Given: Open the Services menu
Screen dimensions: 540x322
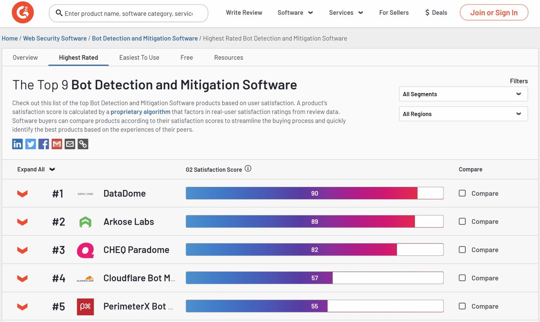Looking at the screenshot, I should pos(346,13).
